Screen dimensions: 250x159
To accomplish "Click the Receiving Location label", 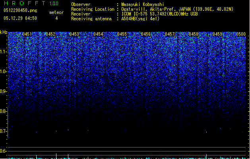I will tap(93, 9).
